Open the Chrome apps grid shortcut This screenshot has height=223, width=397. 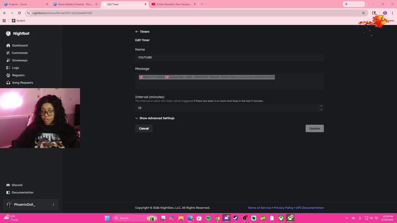tap(4, 21)
